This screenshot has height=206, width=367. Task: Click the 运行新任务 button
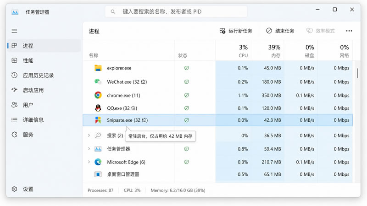click(236, 31)
